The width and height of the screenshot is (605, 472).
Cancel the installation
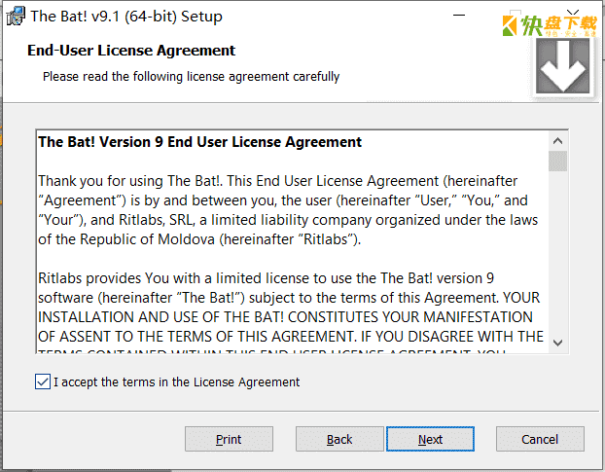[x=540, y=439]
